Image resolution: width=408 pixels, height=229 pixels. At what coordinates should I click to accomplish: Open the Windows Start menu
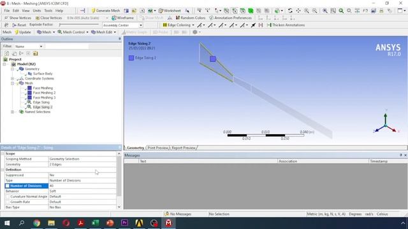tap(7, 223)
